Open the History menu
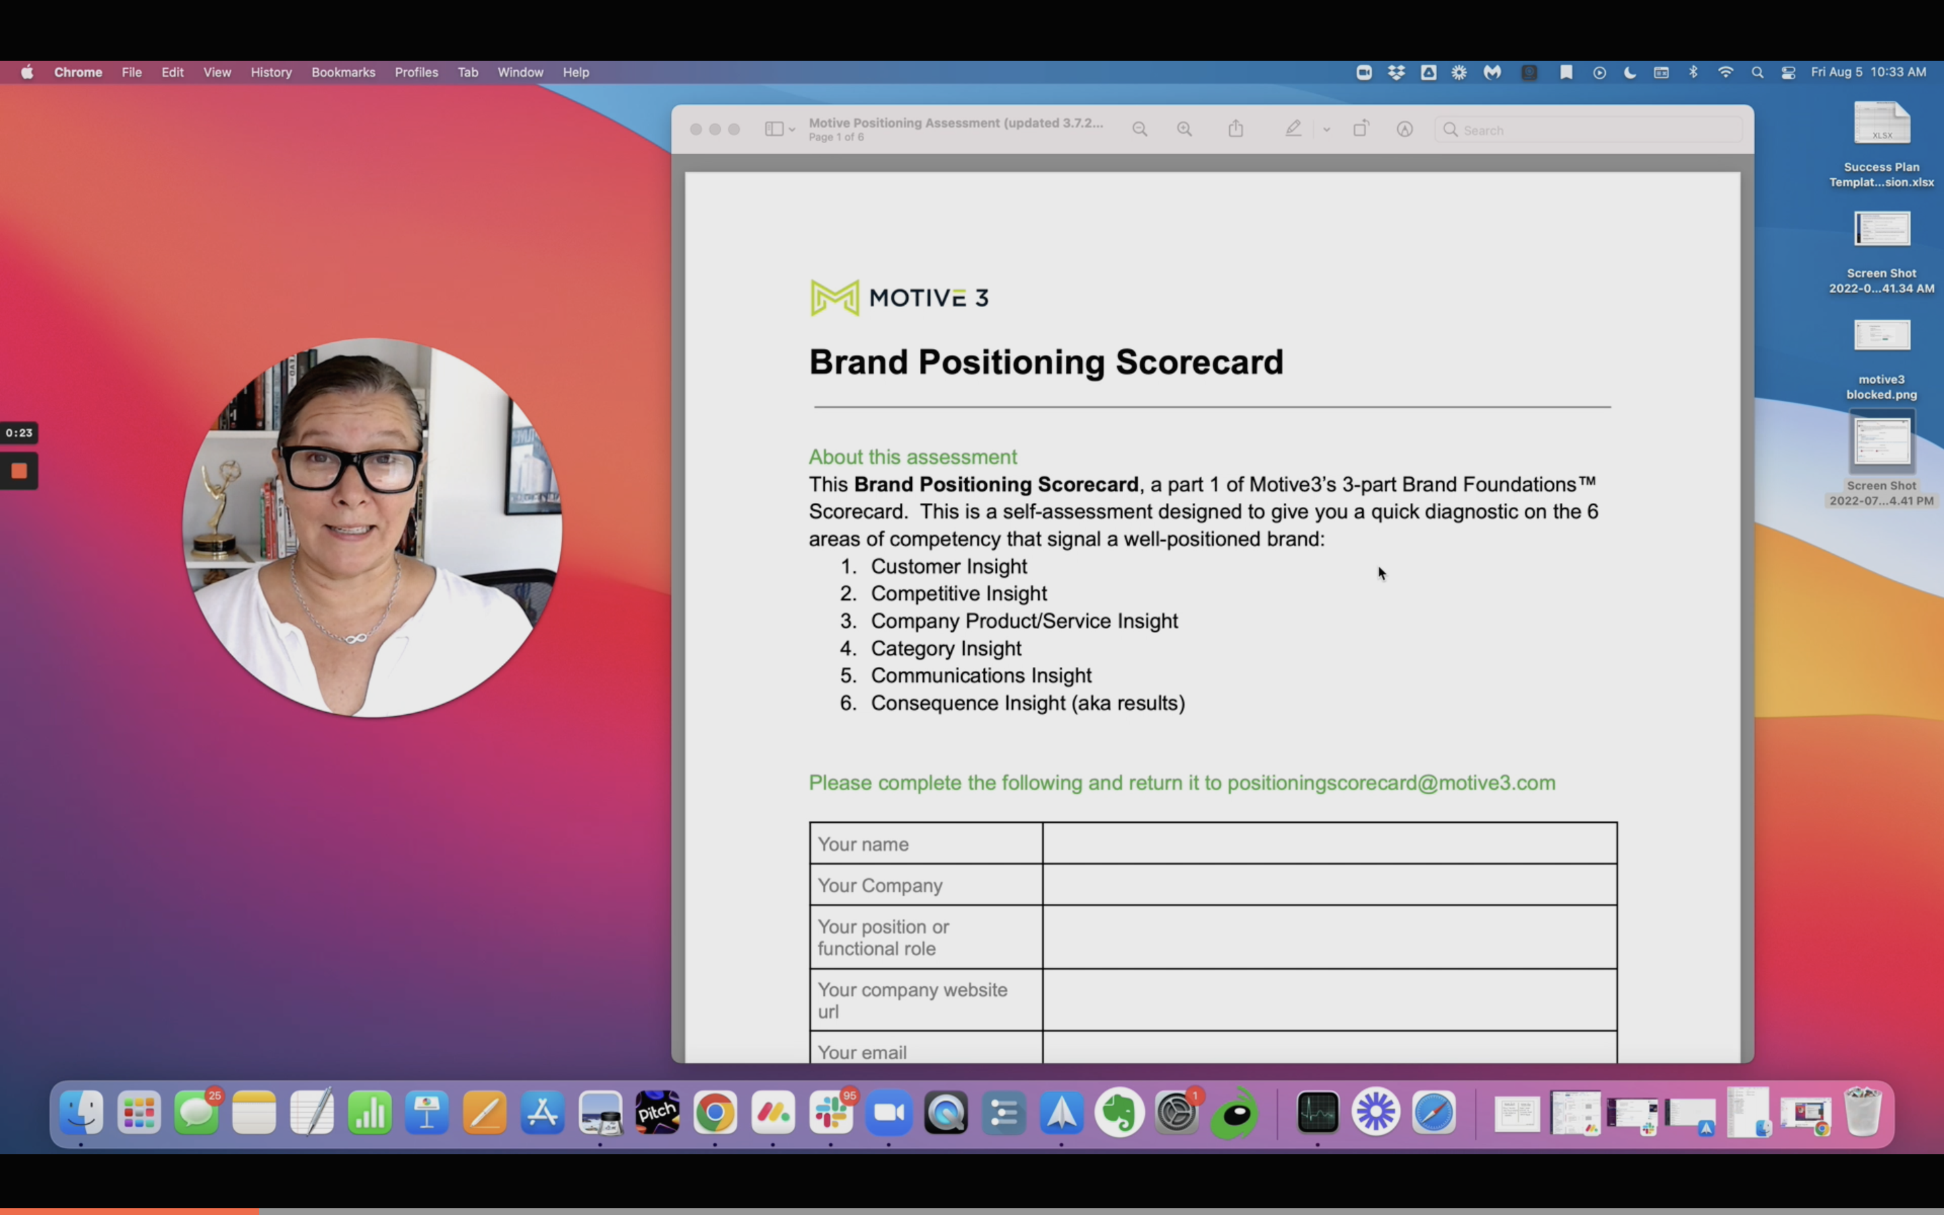This screenshot has width=1944, height=1215. click(x=271, y=72)
